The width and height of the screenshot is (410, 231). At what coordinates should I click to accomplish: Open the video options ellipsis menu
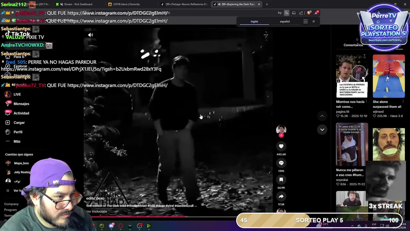click(x=266, y=35)
